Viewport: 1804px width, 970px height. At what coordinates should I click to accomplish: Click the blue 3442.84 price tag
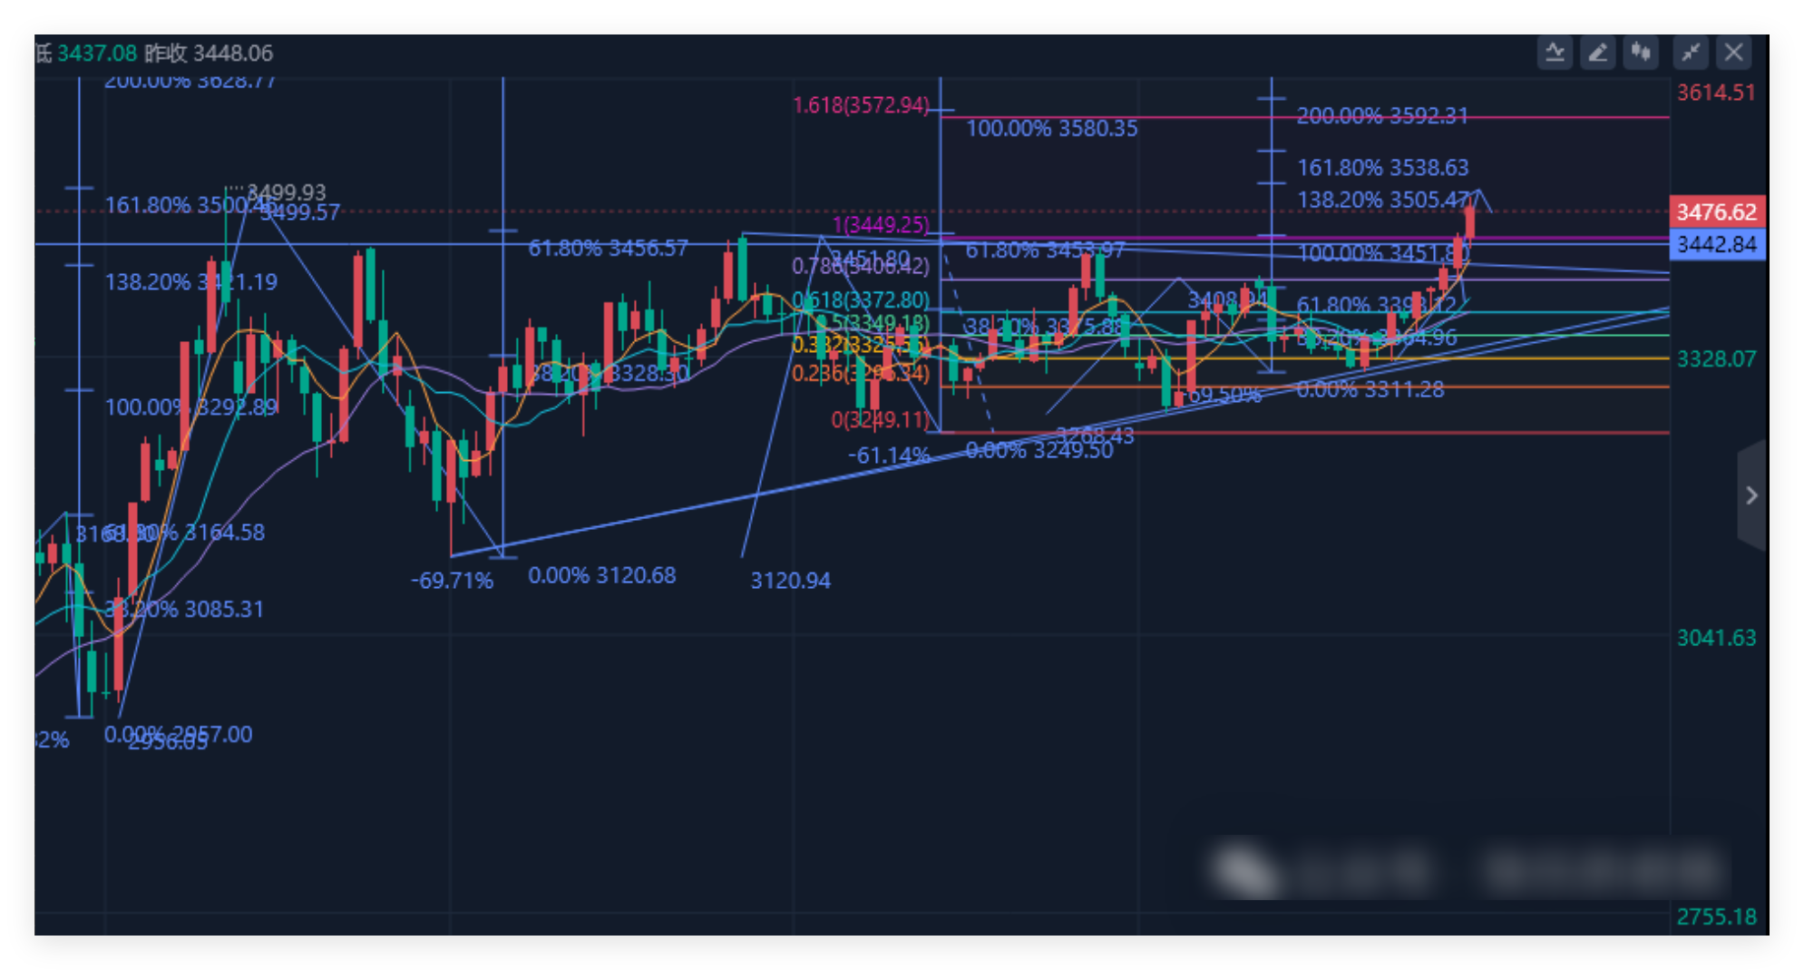click(1716, 245)
